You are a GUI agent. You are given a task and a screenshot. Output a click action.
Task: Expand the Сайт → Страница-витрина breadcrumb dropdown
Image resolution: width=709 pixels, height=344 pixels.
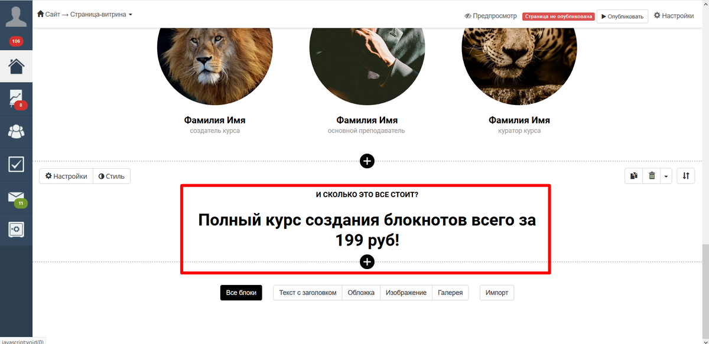point(84,14)
